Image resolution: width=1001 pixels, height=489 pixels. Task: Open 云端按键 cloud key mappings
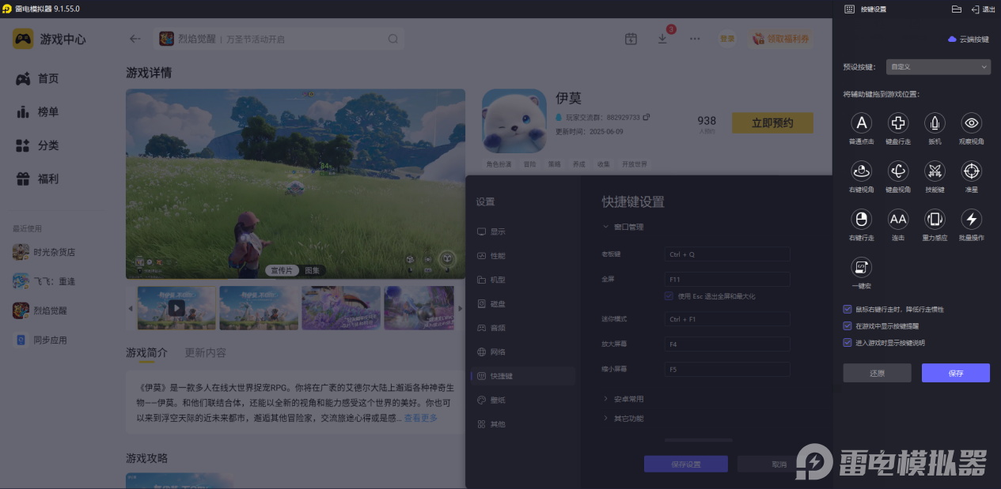pos(969,39)
